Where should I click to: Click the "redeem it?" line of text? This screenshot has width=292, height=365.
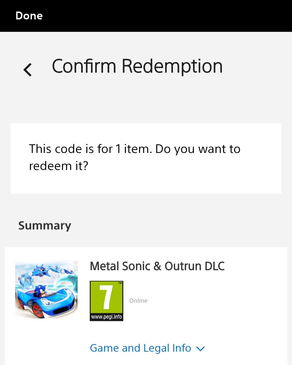pos(59,166)
